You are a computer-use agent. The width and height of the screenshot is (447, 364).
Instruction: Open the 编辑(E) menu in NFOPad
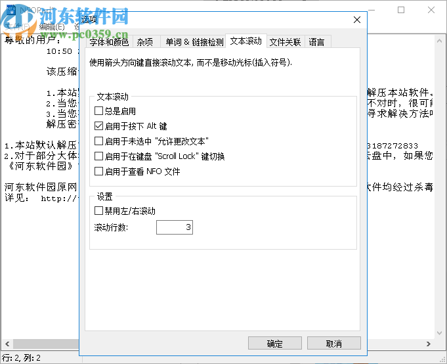pyautogui.click(x=52, y=27)
